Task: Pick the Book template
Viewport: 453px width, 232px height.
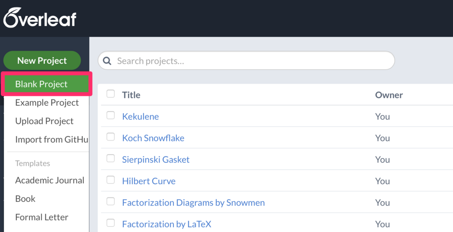Action: [x=25, y=199]
